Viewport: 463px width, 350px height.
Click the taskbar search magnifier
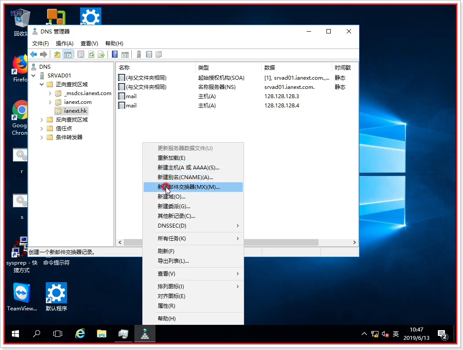(x=37, y=334)
